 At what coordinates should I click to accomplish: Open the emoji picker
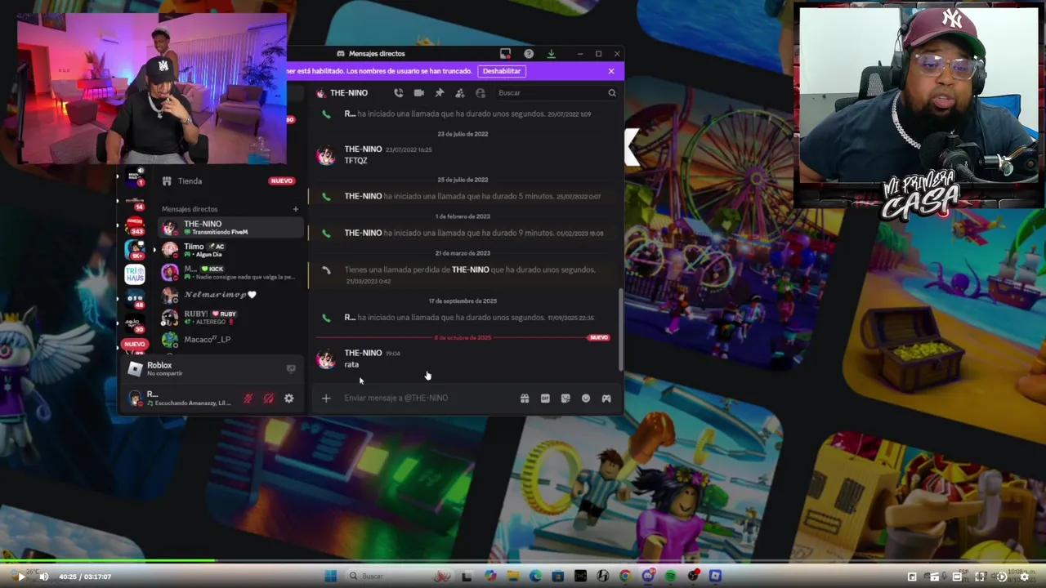(x=586, y=399)
